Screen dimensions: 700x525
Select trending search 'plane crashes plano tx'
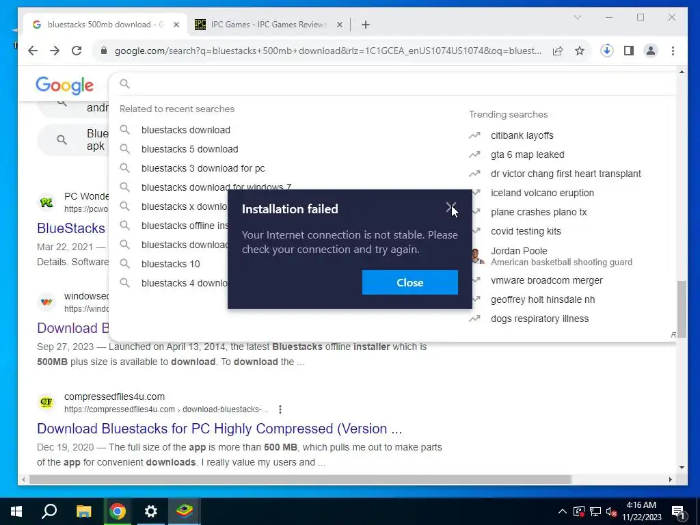(539, 212)
